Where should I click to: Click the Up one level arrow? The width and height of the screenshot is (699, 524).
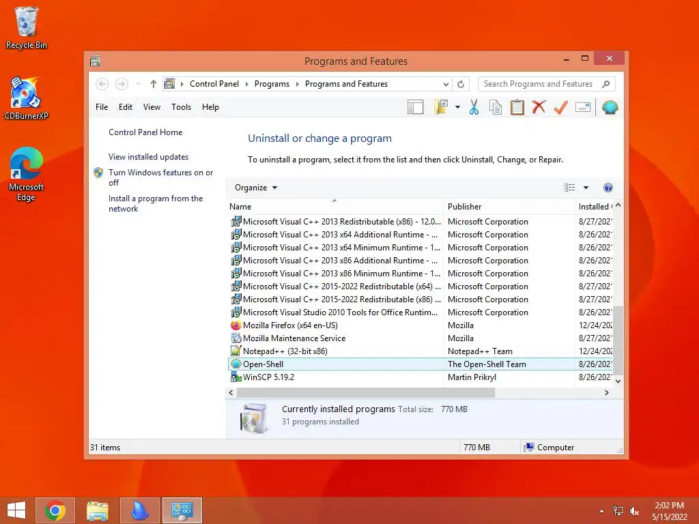(x=154, y=84)
